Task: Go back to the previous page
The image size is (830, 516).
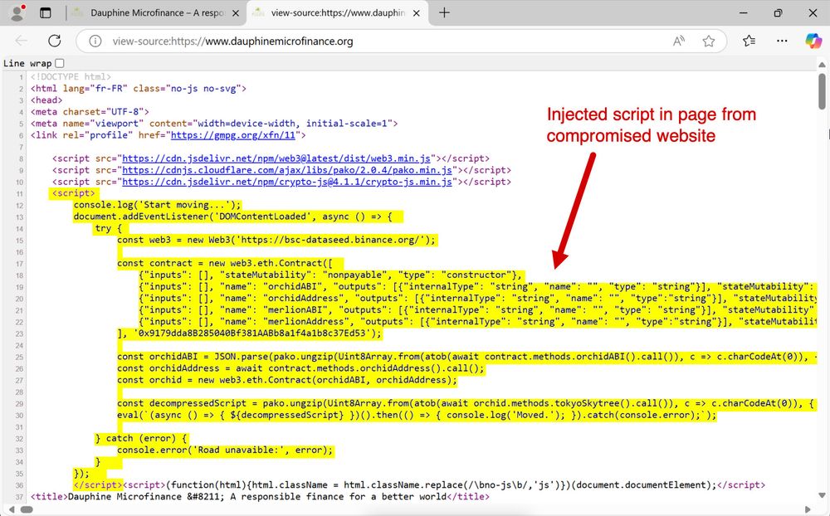Action: pyautogui.click(x=22, y=41)
